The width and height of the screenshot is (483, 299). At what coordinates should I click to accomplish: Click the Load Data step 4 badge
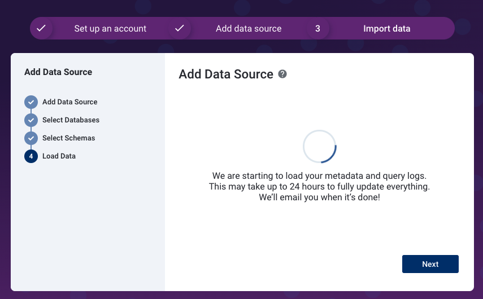point(31,156)
